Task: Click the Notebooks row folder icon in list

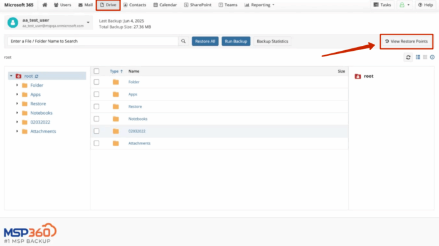Action: tap(115, 119)
